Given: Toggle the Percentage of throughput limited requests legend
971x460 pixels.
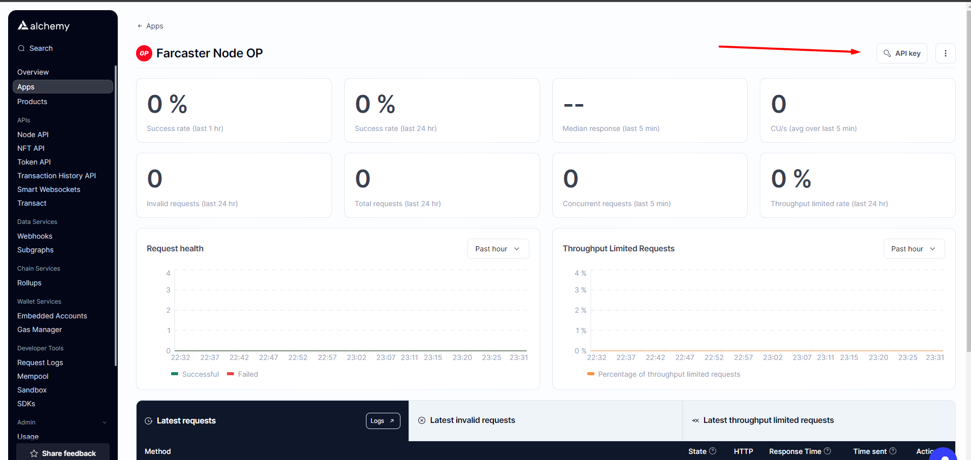Looking at the screenshot, I should 663,374.
